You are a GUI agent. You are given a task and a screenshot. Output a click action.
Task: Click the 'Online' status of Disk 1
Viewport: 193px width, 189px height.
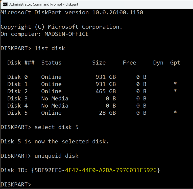(51, 84)
